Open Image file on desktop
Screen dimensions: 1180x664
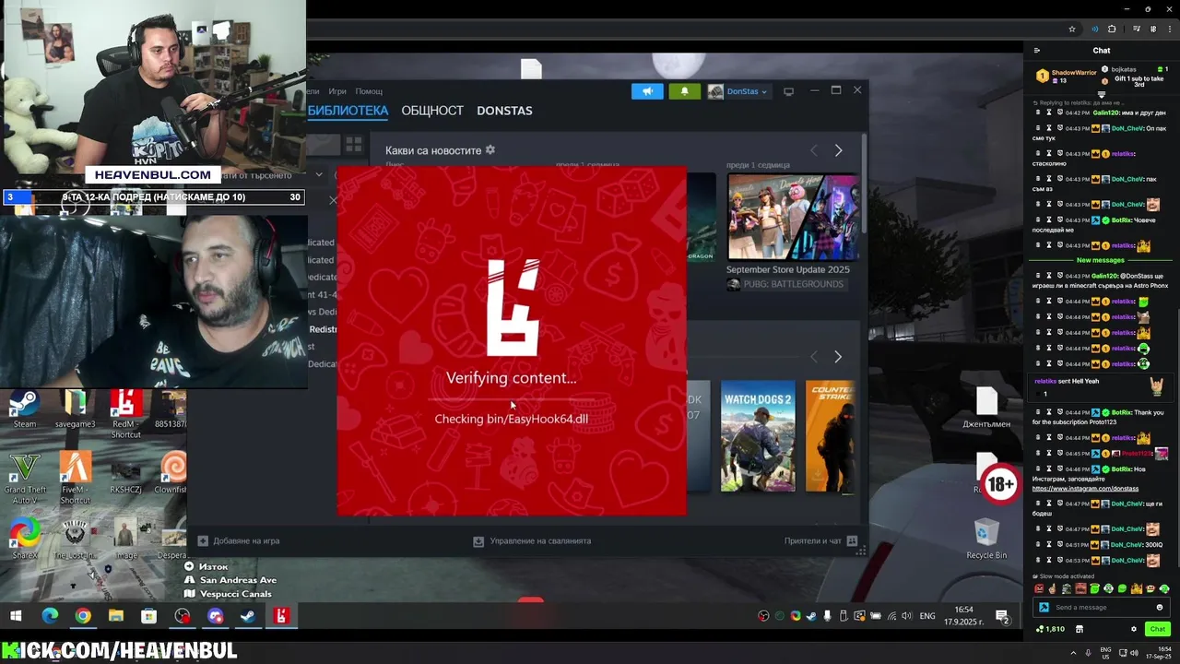tap(125, 539)
